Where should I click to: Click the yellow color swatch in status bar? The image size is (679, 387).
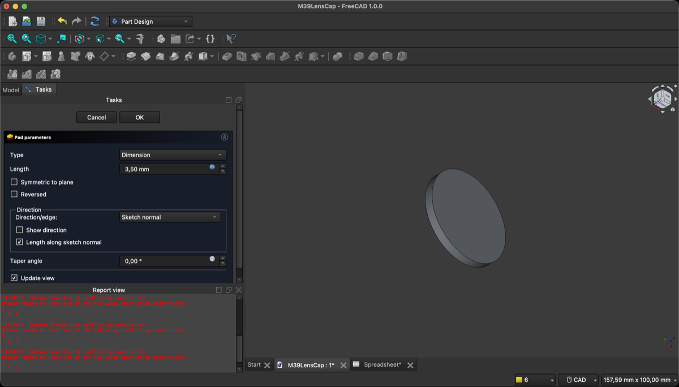click(x=519, y=380)
